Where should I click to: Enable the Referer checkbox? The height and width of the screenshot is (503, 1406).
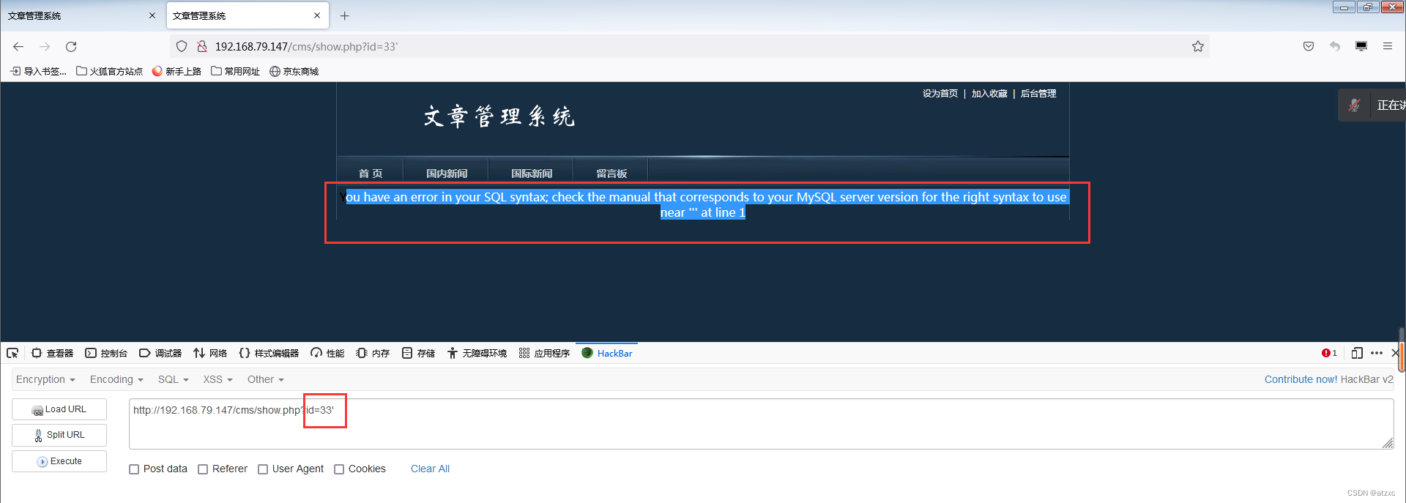[203, 469]
